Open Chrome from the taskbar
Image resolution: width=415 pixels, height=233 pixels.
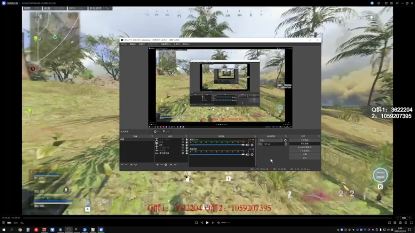pos(20,230)
